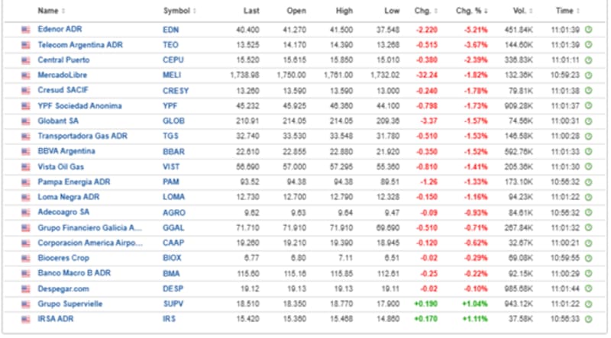Viewport: 611px width, 338px height.
Task: Click the US flag icon beside Edenor ADR
Action: (26, 30)
